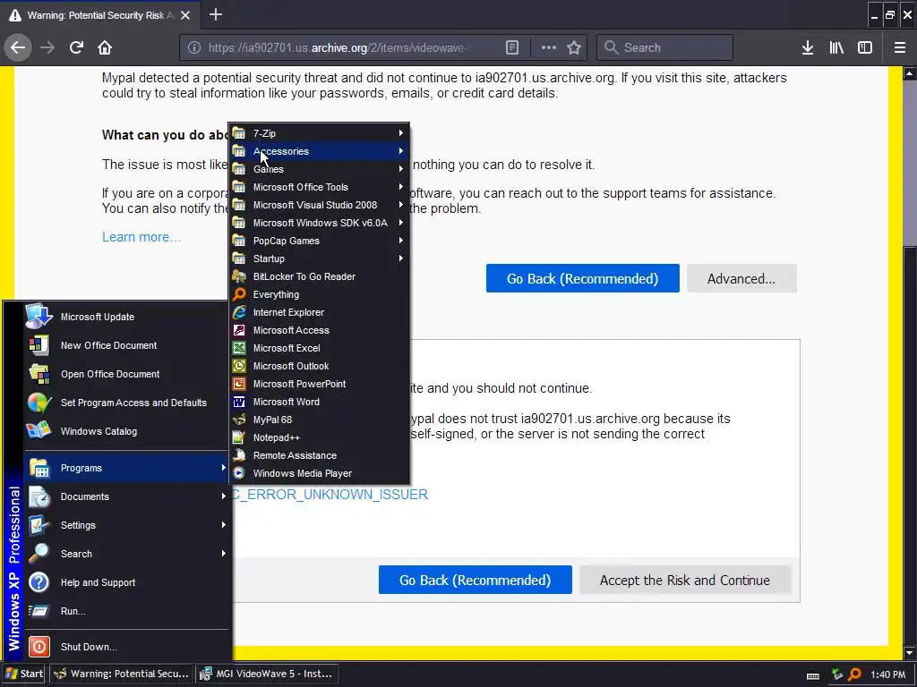Image resolution: width=917 pixels, height=687 pixels.
Task: Open Internet Explorer from Programs menu
Action: (x=320, y=312)
